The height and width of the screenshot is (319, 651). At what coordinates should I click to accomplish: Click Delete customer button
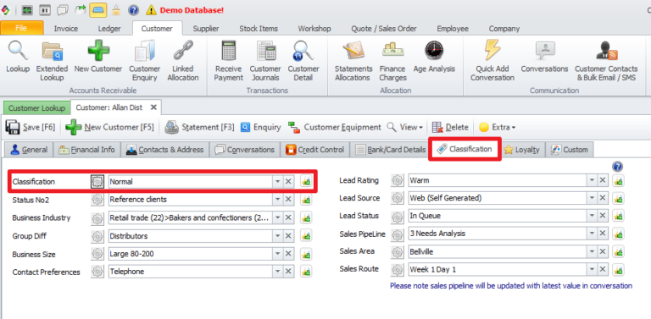[450, 127]
